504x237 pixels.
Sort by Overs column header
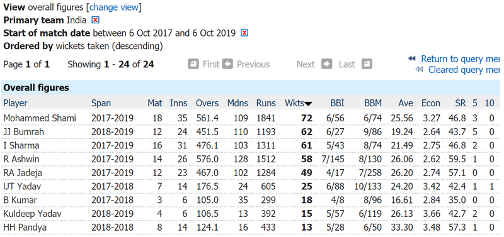pyautogui.click(x=207, y=103)
